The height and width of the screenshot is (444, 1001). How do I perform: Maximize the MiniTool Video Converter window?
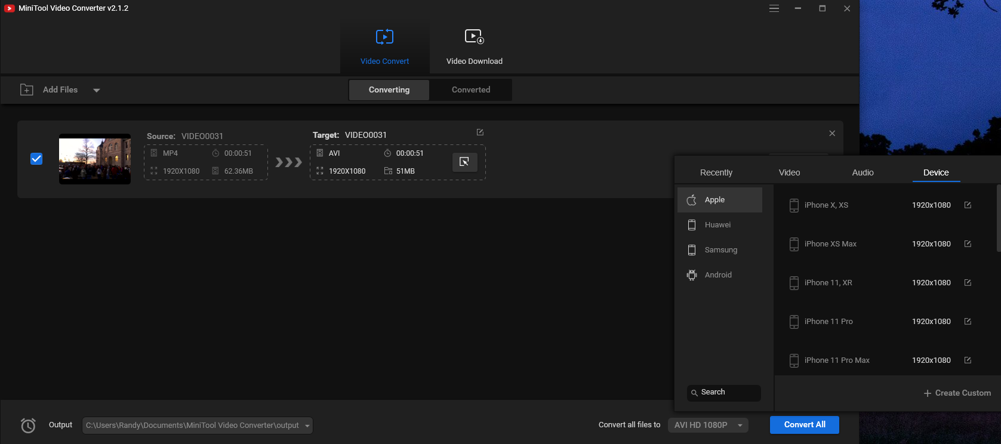[x=823, y=8]
